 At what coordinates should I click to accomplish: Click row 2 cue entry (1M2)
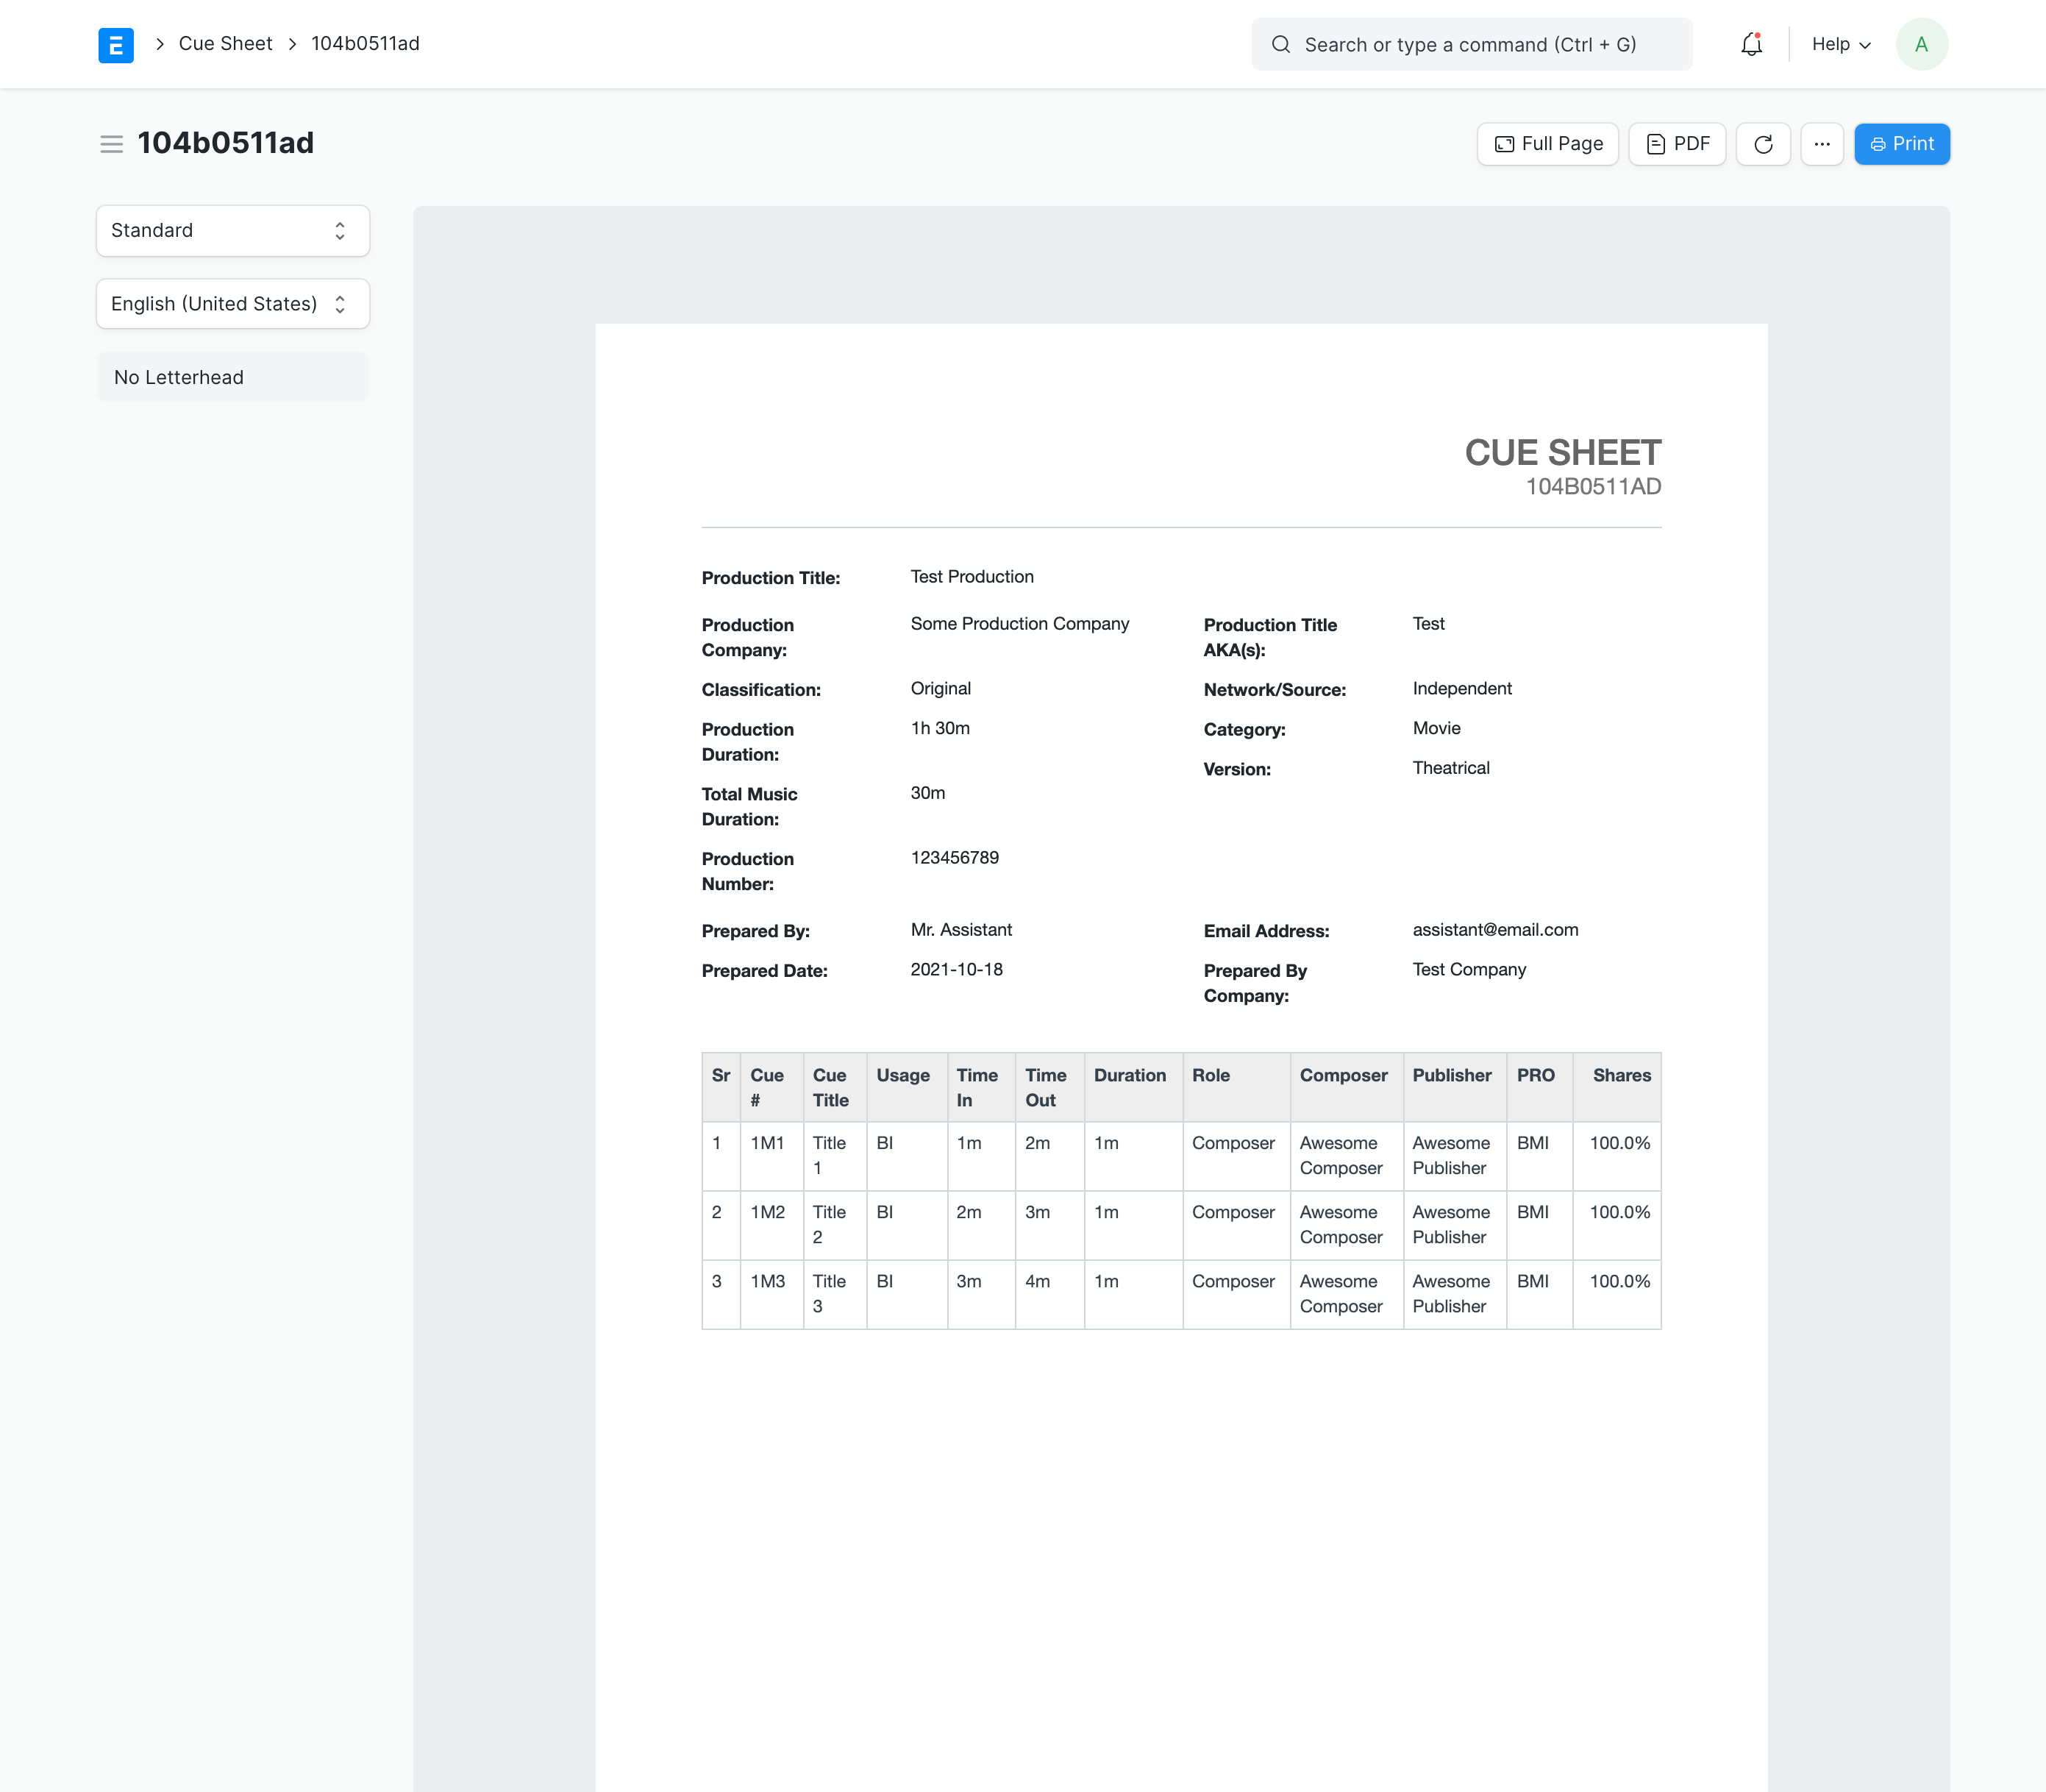tap(767, 1212)
